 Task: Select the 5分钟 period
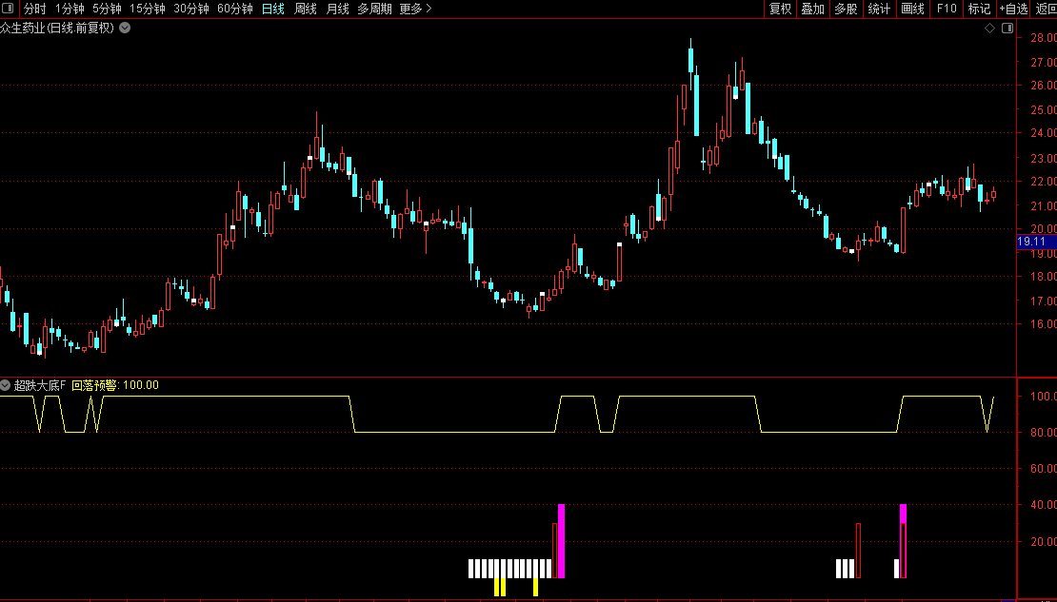108,9
